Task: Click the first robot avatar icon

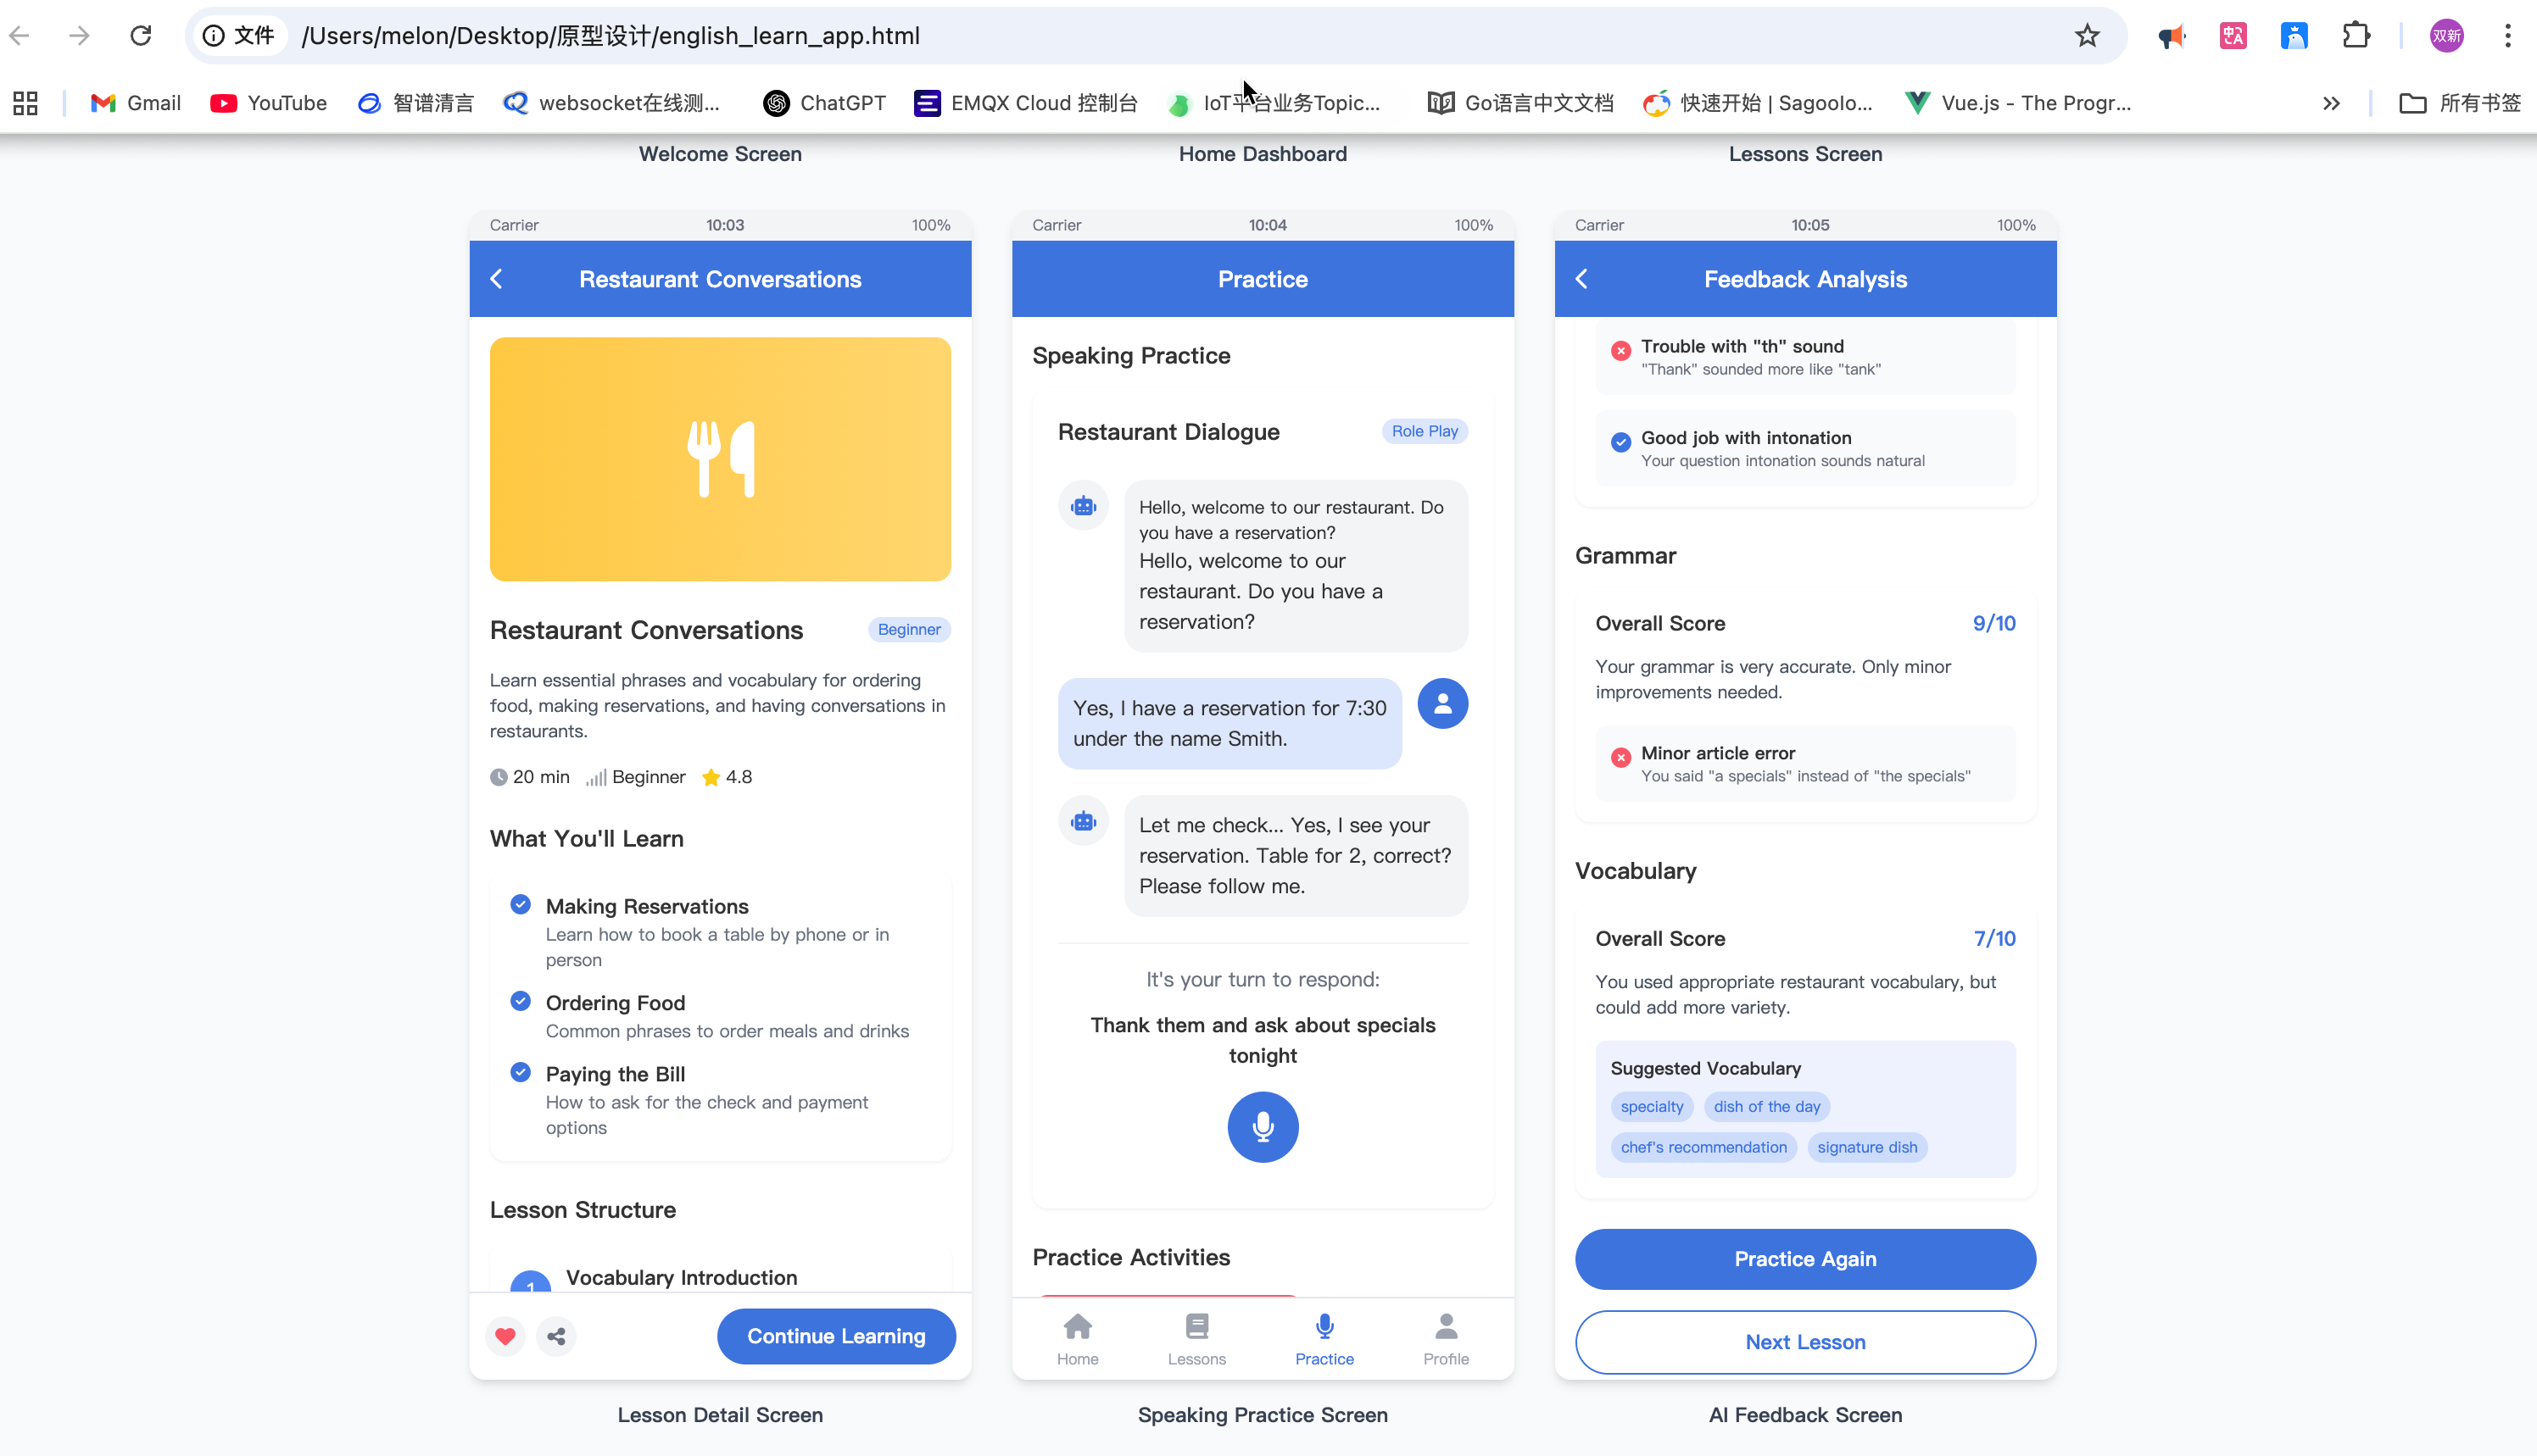Action: [1084, 506]
